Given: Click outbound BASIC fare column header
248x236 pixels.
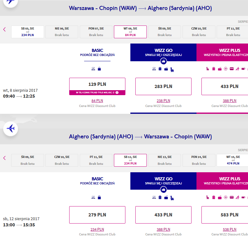Looking at the screenshot, I should pyautogui.click(x=97, y=53).
